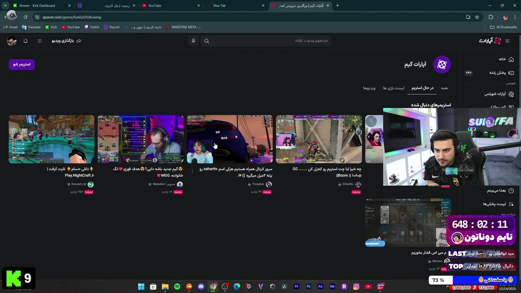Open Tvsahar stream thumbnail
The image size is (521, 293).
(230, 139)
